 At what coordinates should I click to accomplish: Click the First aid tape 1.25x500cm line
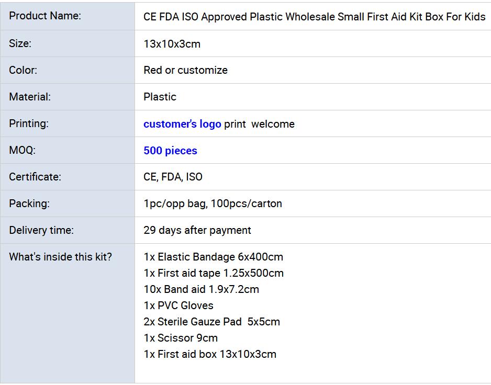[x=214, y=273]
